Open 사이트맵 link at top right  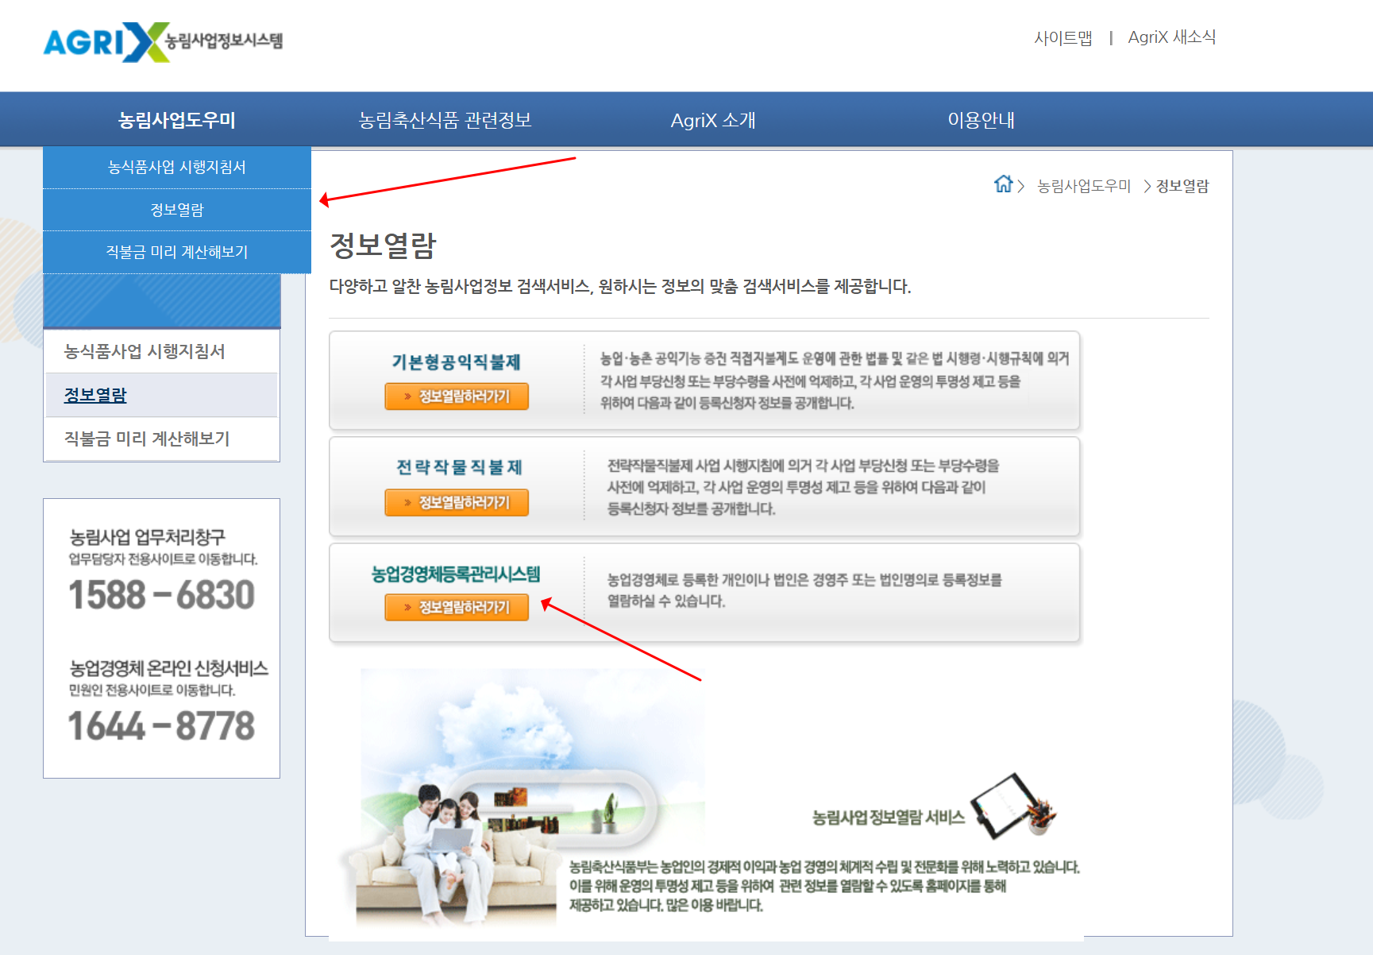(1063, 37)
